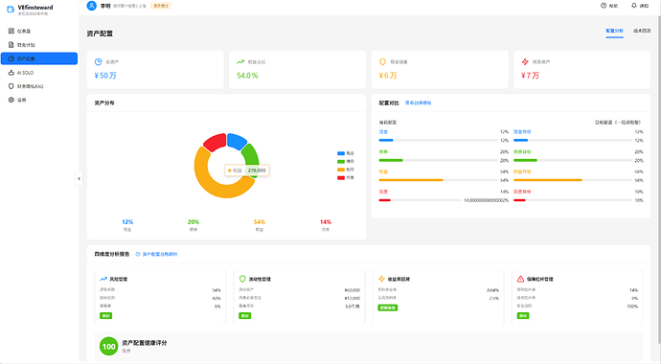Image resolution: width=661 pixels, height=364 pixels.
Task: Toggle the blue cash legend swatch
Action: [341, 153]
